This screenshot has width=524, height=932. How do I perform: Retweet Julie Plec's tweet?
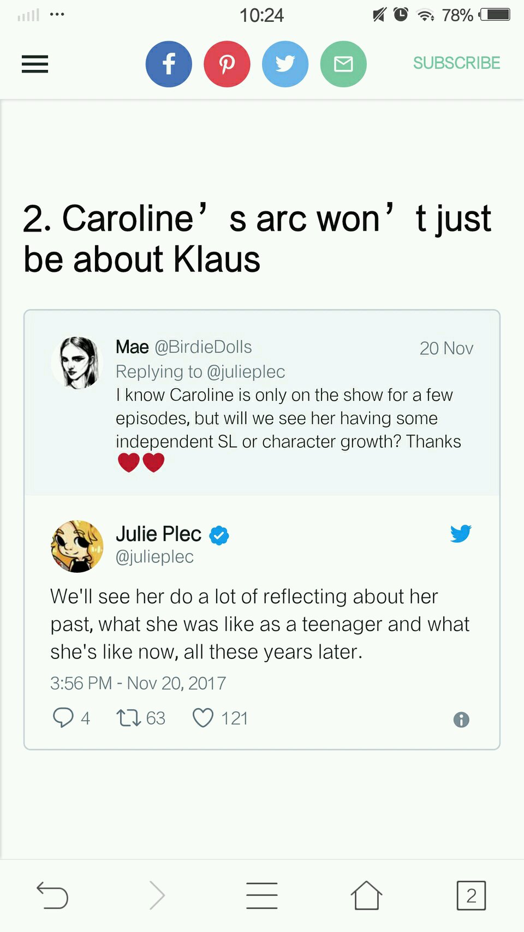click(129, 717)
